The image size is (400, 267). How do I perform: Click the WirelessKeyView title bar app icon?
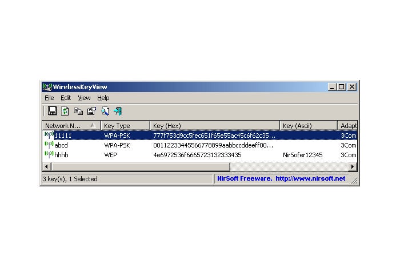click(x=47, y=87)
